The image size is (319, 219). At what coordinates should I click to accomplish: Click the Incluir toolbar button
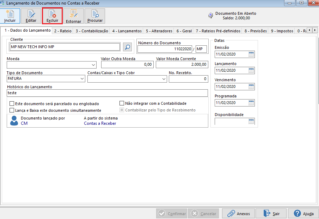[x=10, y=16]
